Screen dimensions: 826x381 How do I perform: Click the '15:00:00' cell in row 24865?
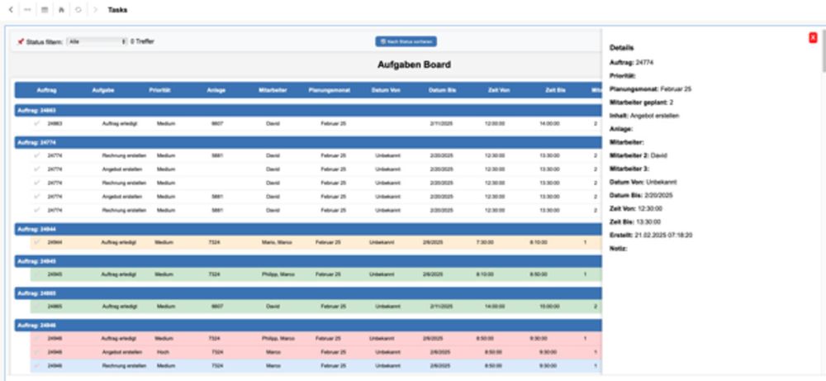point(549,306)
